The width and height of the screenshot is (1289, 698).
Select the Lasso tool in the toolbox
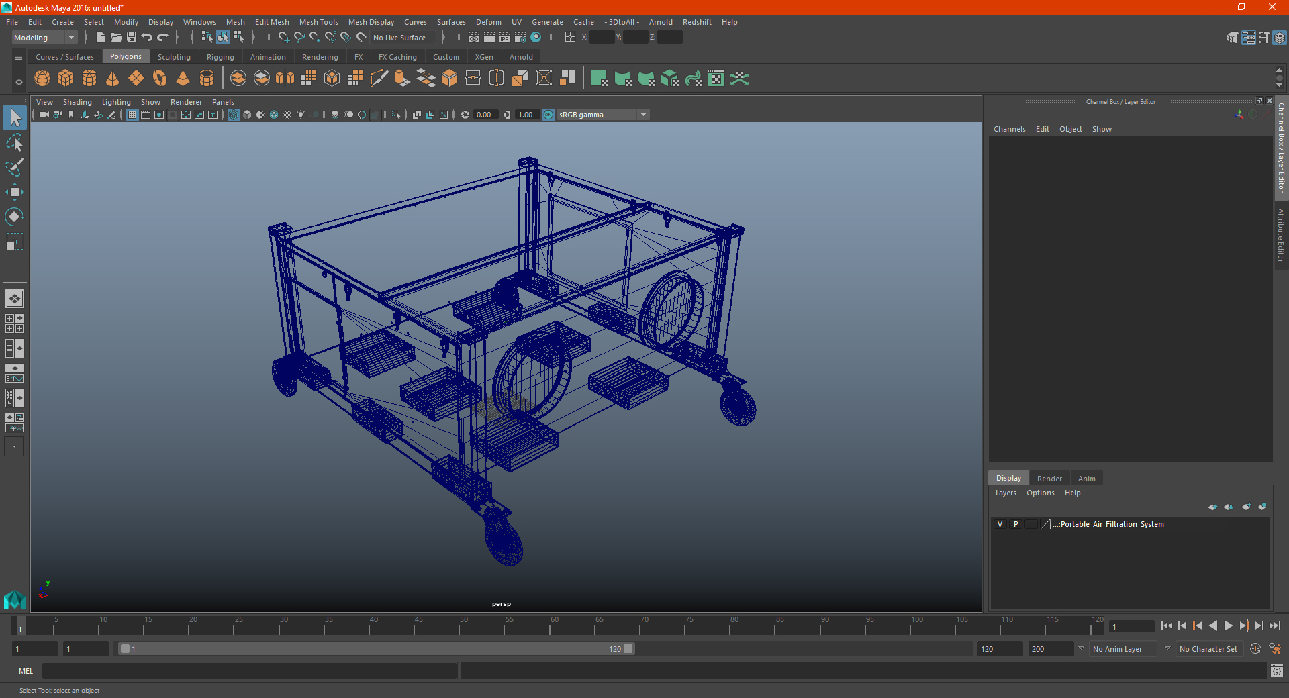click(14, 142)
